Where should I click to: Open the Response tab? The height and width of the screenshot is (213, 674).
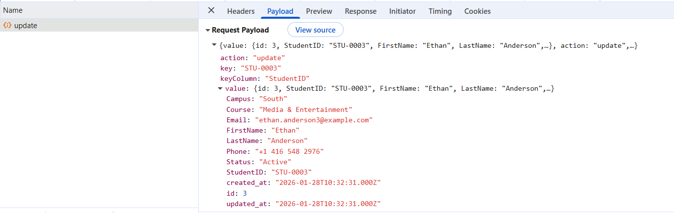360,11
